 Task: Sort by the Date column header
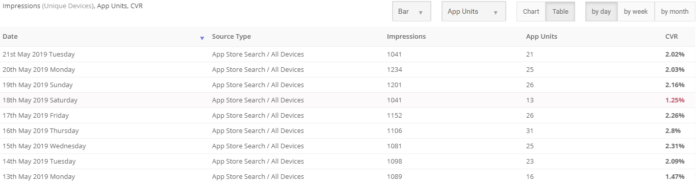(x=10, y=37)
